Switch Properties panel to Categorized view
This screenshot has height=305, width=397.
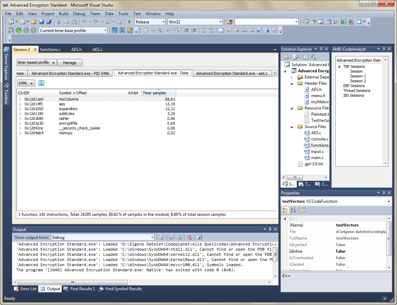[286, 210]
